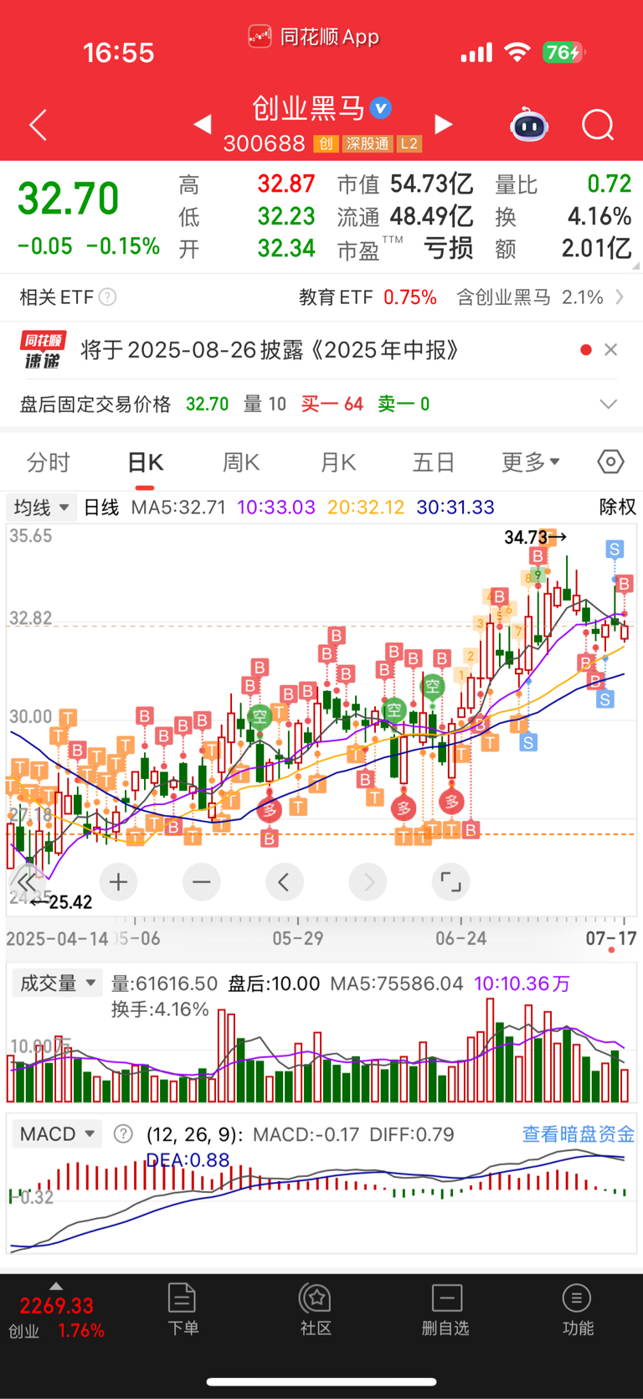Open the MACD indicator dropdown

click(x=56, y=1134)
